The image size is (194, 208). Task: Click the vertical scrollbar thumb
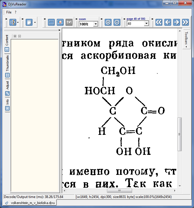pos(179,134)
